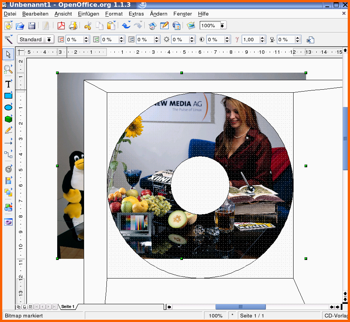Click the zoom 100% combo field

point(210,26)
